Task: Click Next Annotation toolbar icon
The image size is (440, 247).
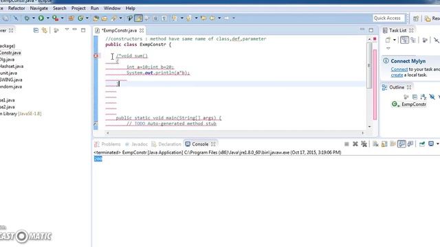Action: (x=174, y=19)
